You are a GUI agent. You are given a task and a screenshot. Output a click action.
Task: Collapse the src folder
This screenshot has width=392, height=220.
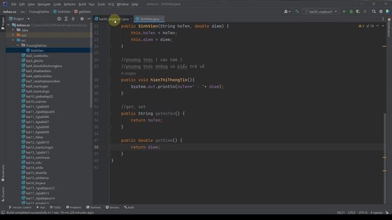[13, 40]
